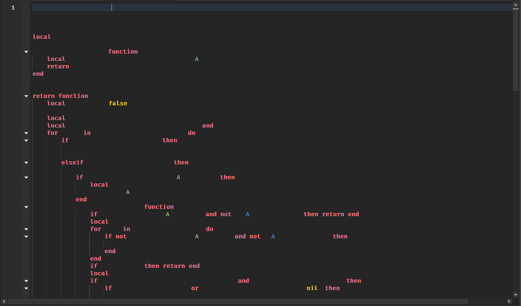
Task: Click the vertical scrollbar thumb
Action: point(516,50)
